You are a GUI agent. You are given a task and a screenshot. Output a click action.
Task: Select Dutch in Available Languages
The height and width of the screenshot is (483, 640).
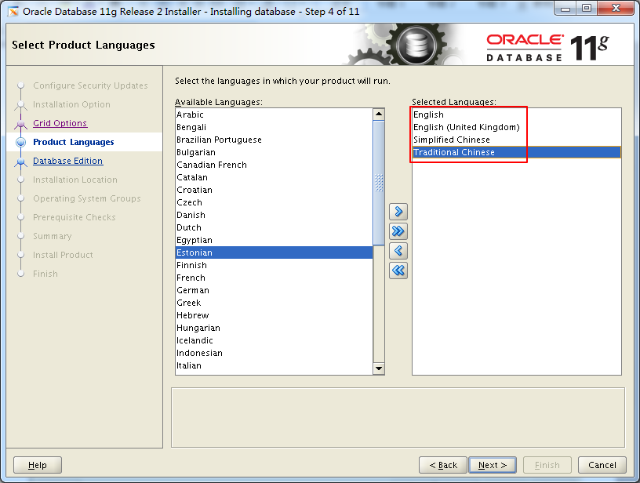click(x=274, y=227)
